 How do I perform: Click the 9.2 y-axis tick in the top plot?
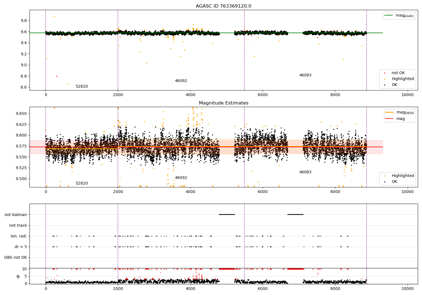[24, 54]
